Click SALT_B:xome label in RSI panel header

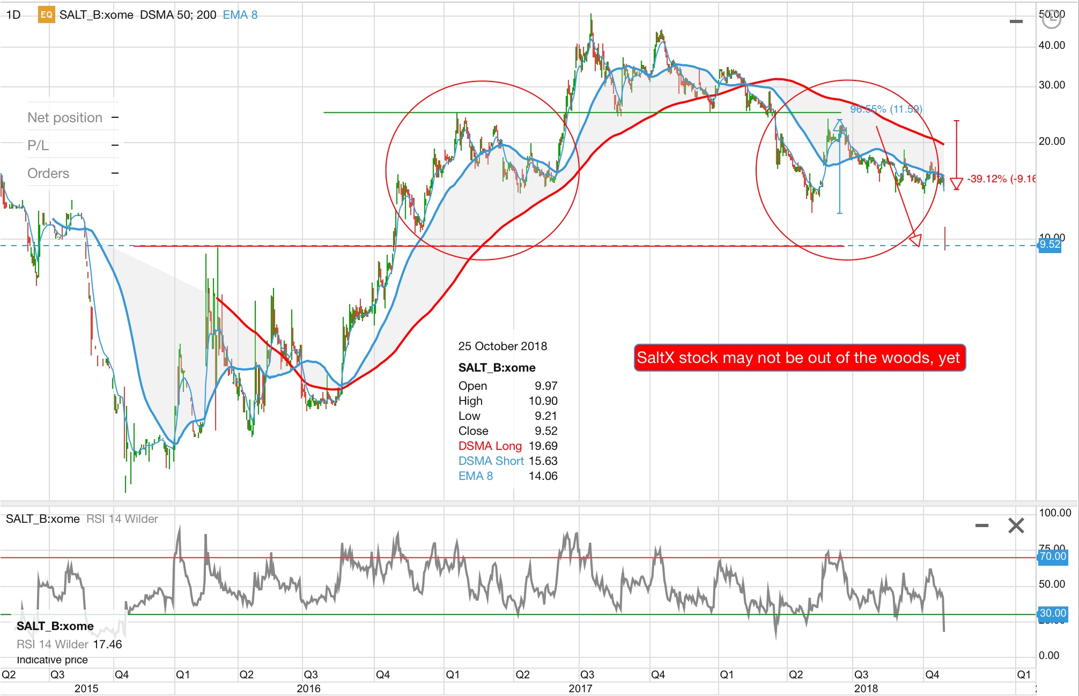pos(43,519)
